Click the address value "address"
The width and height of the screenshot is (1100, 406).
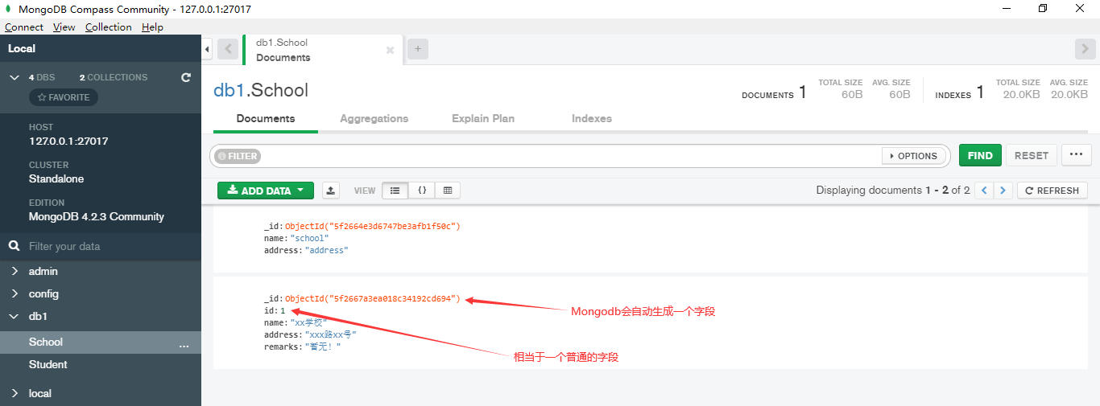(326, 251)
